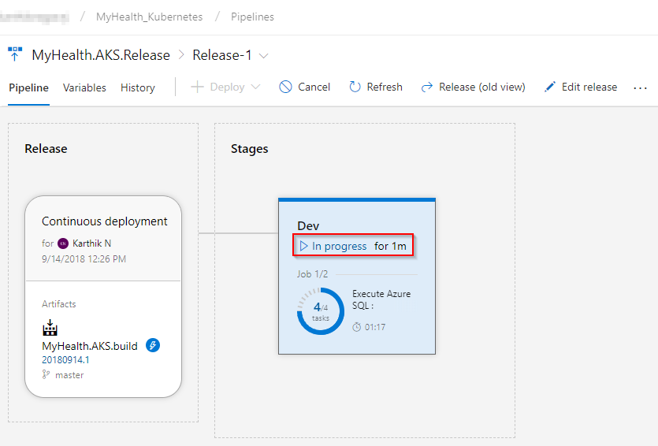The image size is (658, 446).
Task: Click the Job 1/2 label
Action: (312, 274)
